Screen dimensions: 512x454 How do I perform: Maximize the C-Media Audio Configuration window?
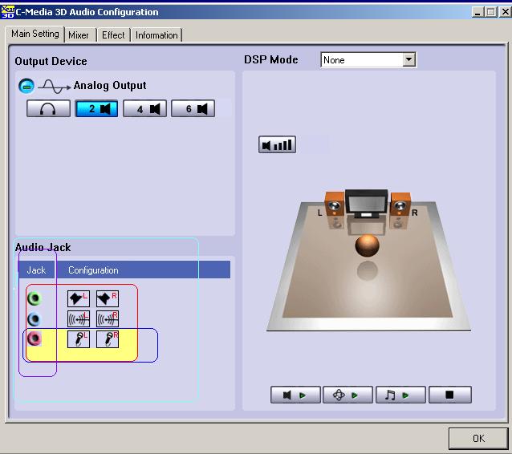pyautogui.click(x=490, y=12)
